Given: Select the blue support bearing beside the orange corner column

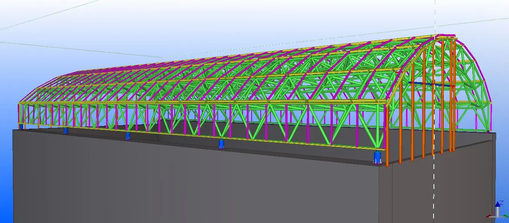Looking at the screenshot, I should point(378,157).
